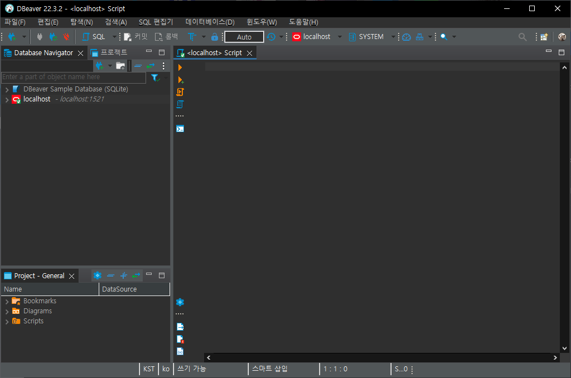Viewport: 571px width, 378px height.
Task: Select the <localhost> Script editor tab
Action: (x=214, y=53)
